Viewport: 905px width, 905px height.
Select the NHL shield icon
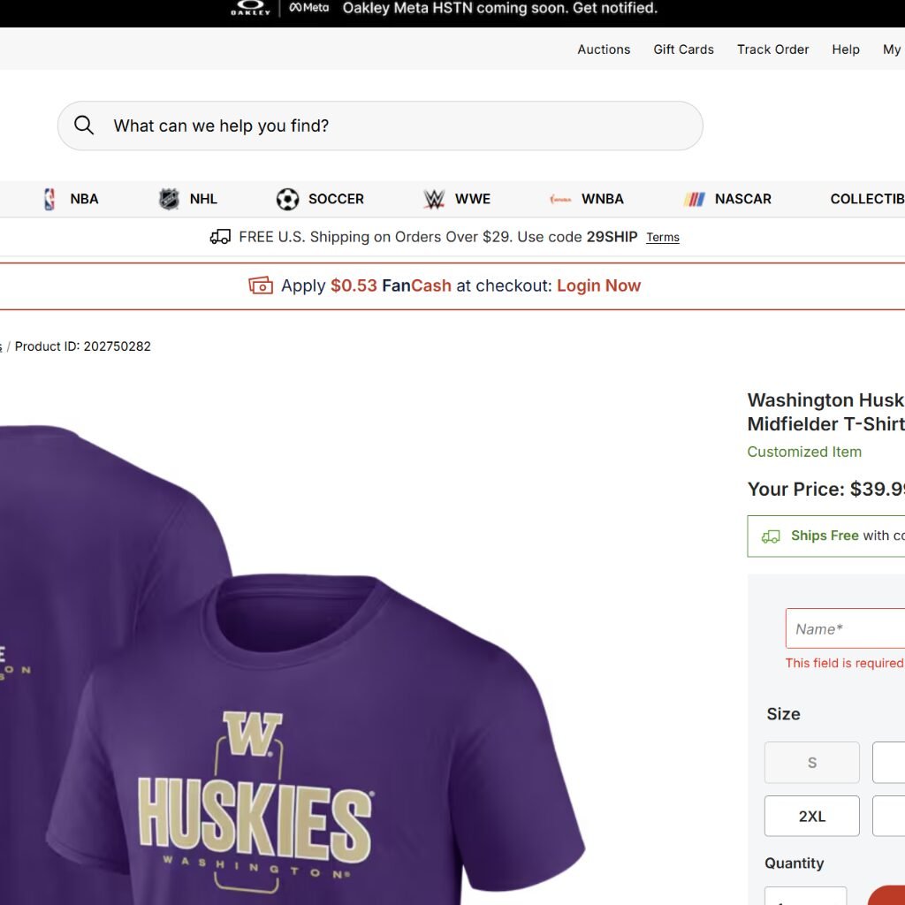tap(169, 199)
